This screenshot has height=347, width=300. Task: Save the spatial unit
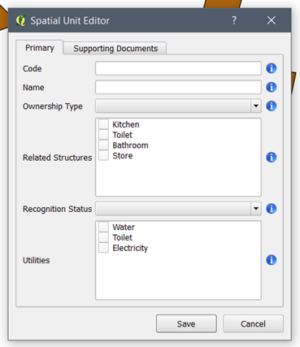(186, 323)
